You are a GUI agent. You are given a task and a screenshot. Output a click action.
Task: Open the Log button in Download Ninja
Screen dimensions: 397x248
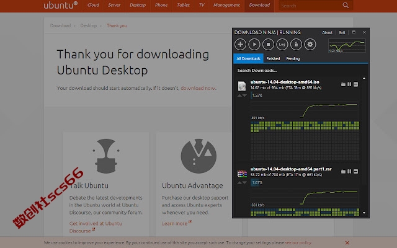(282, 44)
